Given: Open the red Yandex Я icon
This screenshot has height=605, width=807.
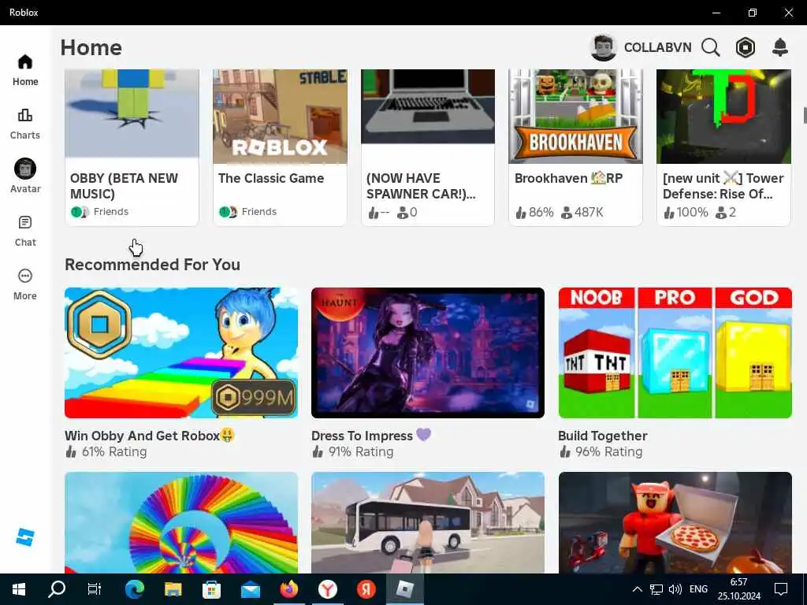Looking at the screenshot, I should click(366, 589).
